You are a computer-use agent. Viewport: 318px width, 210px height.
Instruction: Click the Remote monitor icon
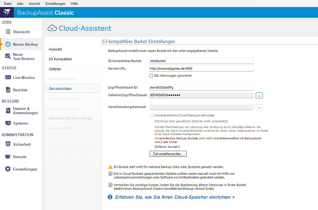(8, 157)
